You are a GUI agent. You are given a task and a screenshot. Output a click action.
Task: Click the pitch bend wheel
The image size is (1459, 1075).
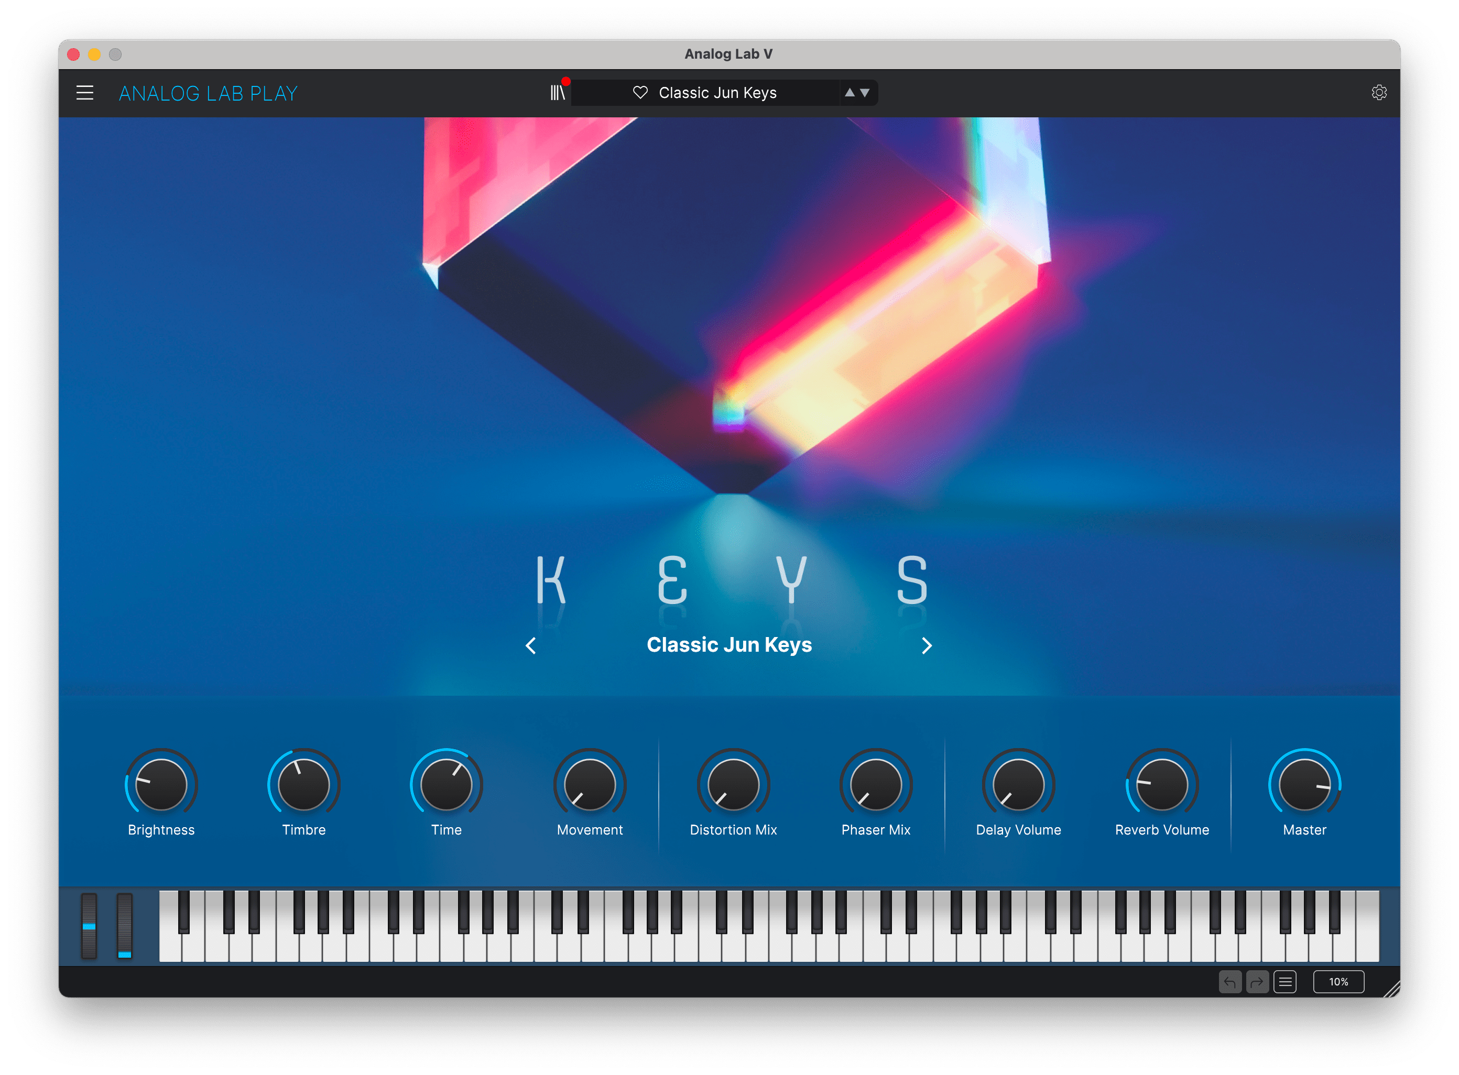coord(89,926)
